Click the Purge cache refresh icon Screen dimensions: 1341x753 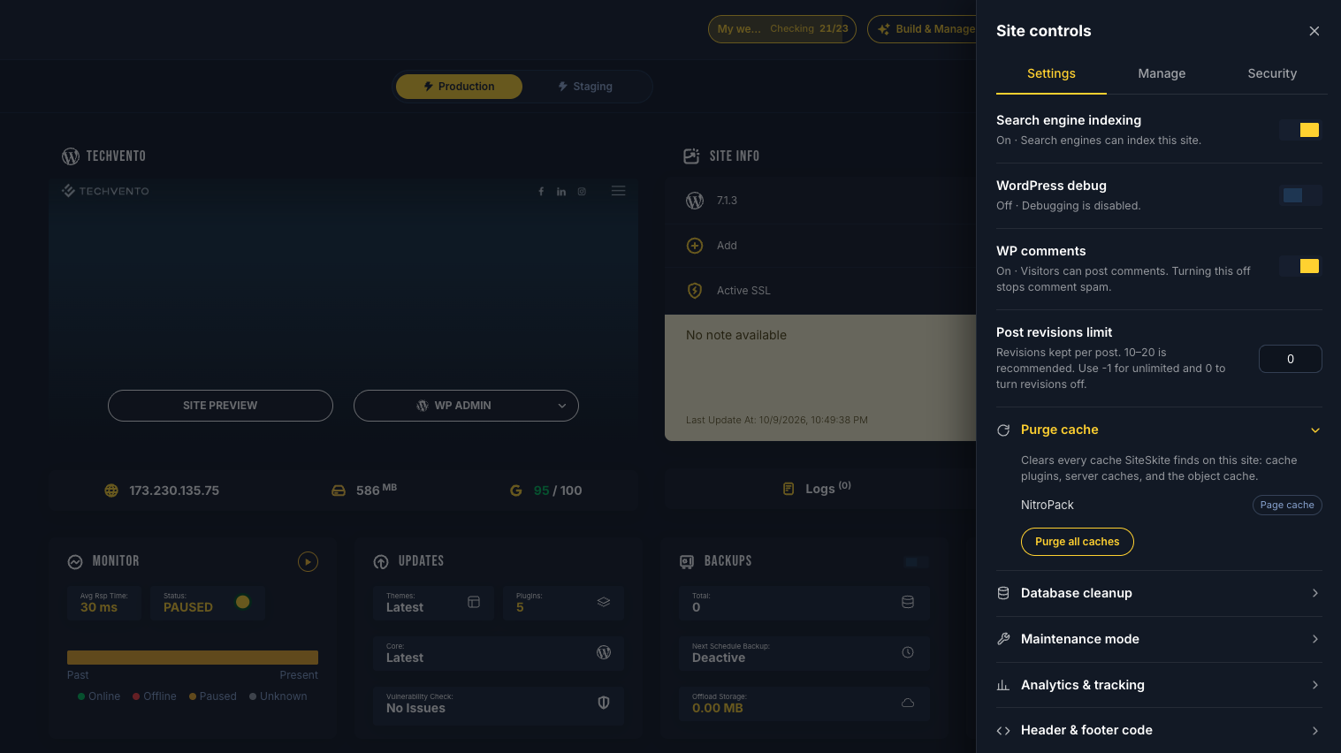click(1003, 430)
